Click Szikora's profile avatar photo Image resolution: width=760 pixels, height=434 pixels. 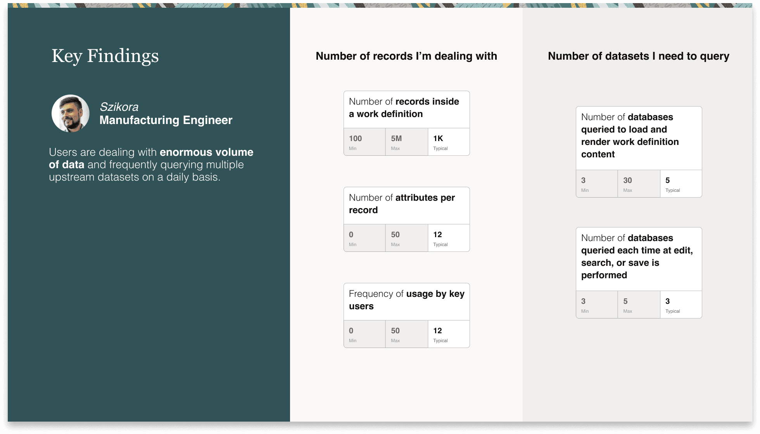pos(71,114)
